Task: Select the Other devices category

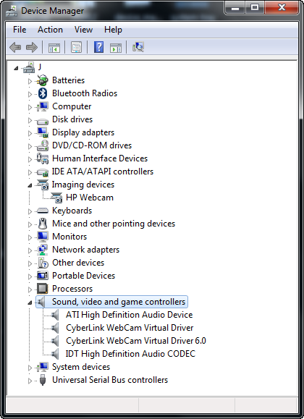Action: coord(78,263)
